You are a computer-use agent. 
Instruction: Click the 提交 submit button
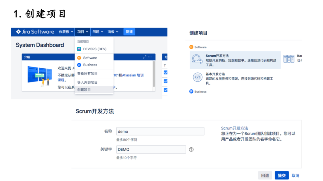coord(282,175)
